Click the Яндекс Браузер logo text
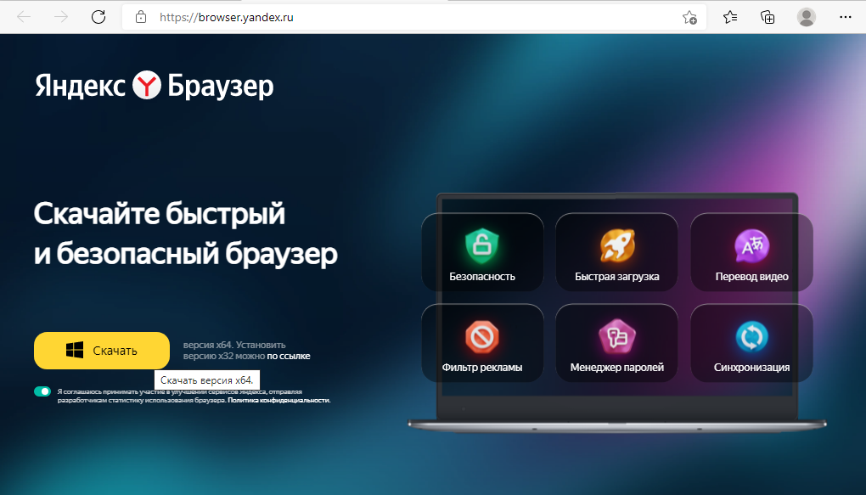The height and width of the screenshot is (495, 866). pyautogui.click(x=155, y=86)
